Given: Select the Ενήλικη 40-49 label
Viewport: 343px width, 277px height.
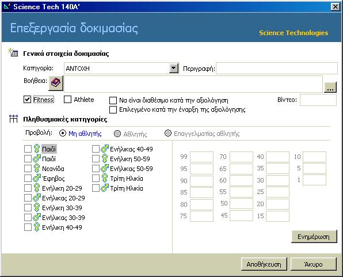Looking at the screenshot, I should [62, 227].
